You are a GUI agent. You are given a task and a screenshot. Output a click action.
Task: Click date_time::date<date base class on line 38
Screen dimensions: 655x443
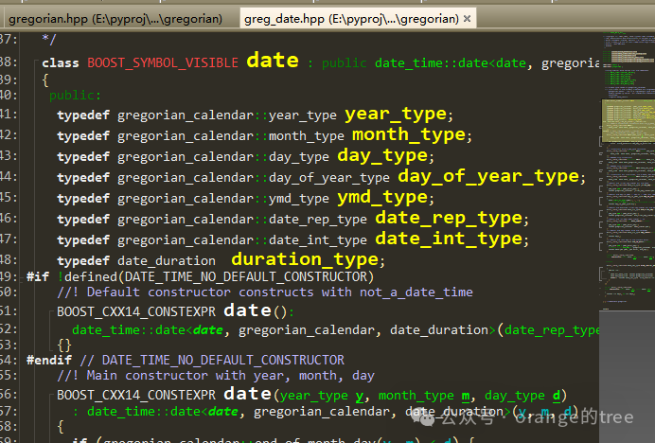click(x=451, y=63)
